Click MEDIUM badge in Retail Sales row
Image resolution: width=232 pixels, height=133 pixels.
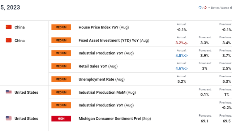[61, 66]
